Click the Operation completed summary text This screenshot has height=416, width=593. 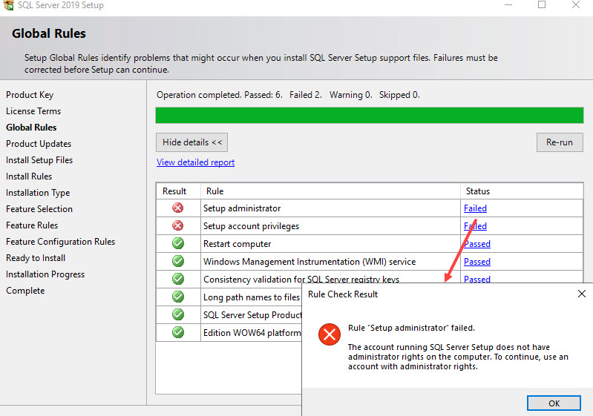[x=288, y=95]
